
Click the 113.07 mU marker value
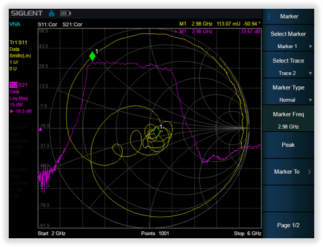pos(229,24)
